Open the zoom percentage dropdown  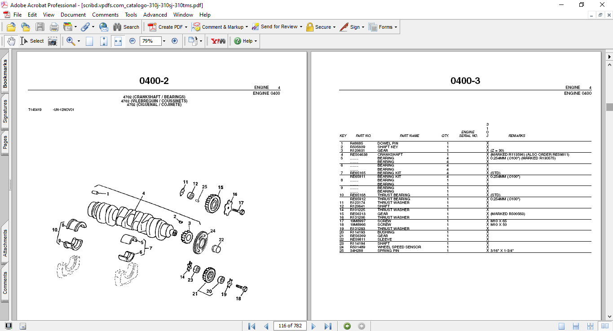[164, 41]
